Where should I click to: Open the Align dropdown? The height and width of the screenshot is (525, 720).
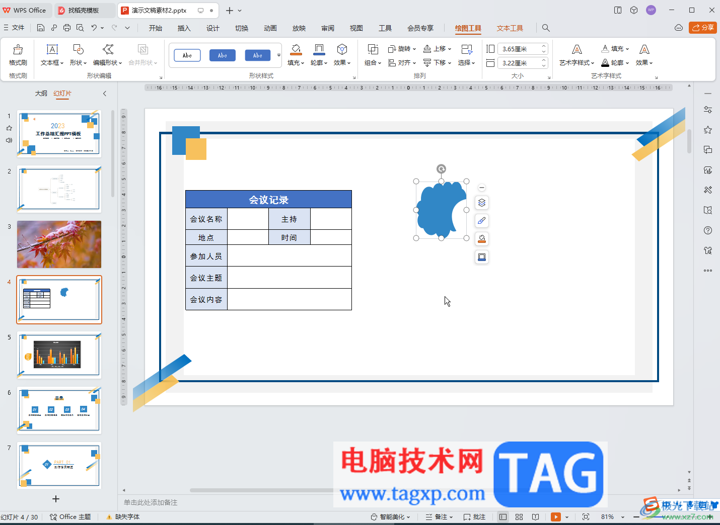pos(402,63)
